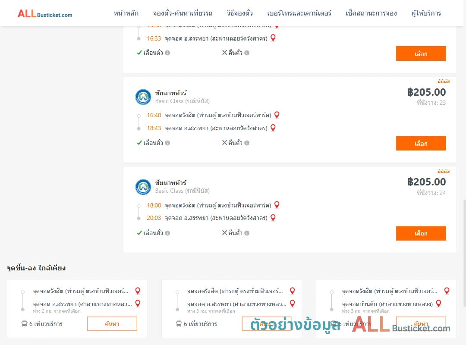Click 20:03 arrival time text
This screenshot has width=466, height=345.
pos(154,218)
